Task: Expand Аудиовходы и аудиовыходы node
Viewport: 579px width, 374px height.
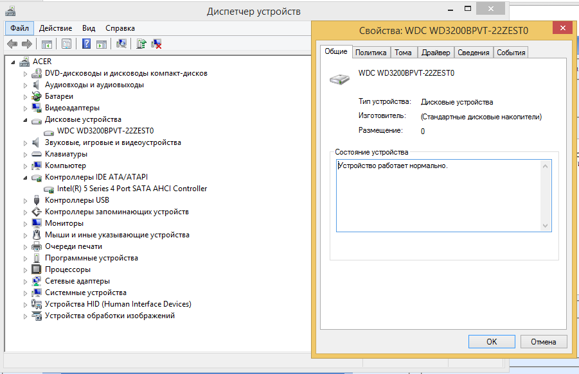Action: [25, 85]
